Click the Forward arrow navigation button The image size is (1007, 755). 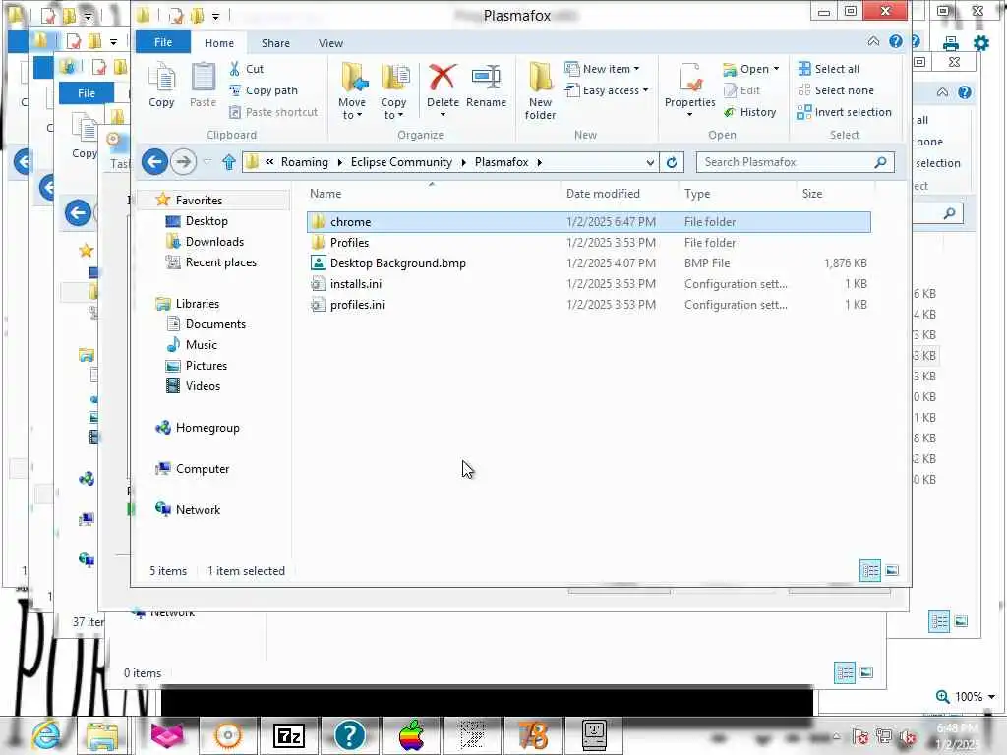[x=183, y=162]
